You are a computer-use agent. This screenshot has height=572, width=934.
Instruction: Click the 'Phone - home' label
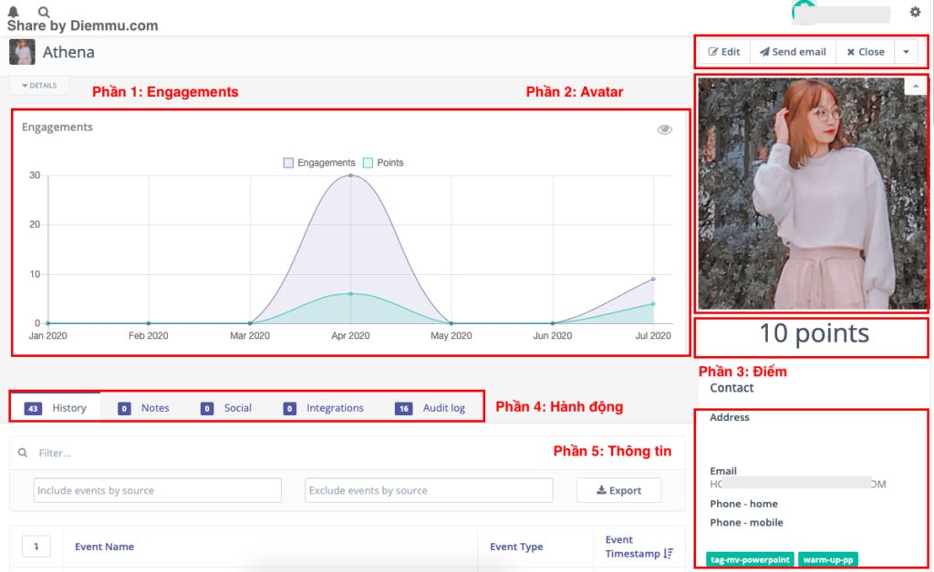(x=743, y=504)
